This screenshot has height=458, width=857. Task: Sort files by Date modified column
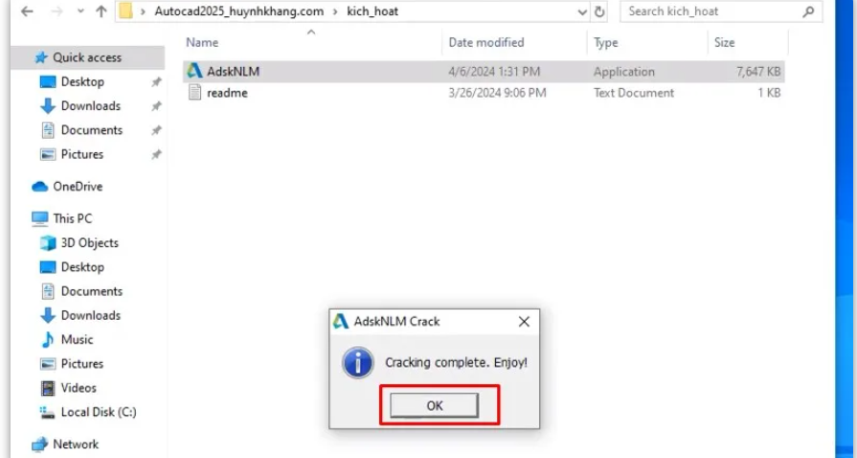(485, 43)
